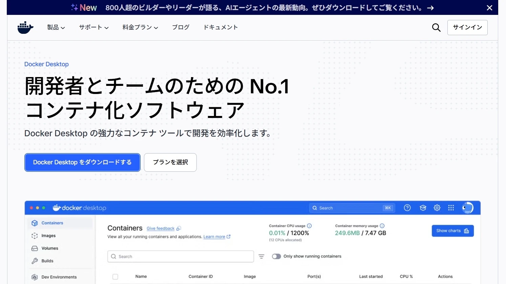Open site search with the magnifier icon
Viewport: 506px width, 284px height.
436,28
